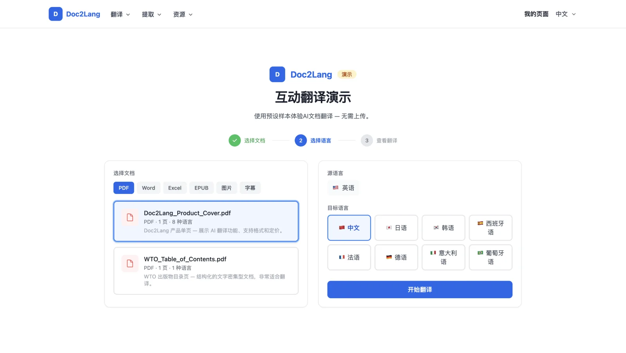Click the 英语 source language chip
626x353 pixels.
pyautogui.click(x=343, y=188)
